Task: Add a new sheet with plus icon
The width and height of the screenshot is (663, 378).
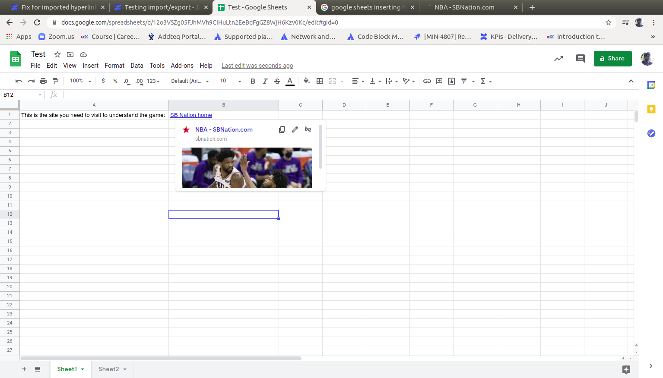Action: 24,369
